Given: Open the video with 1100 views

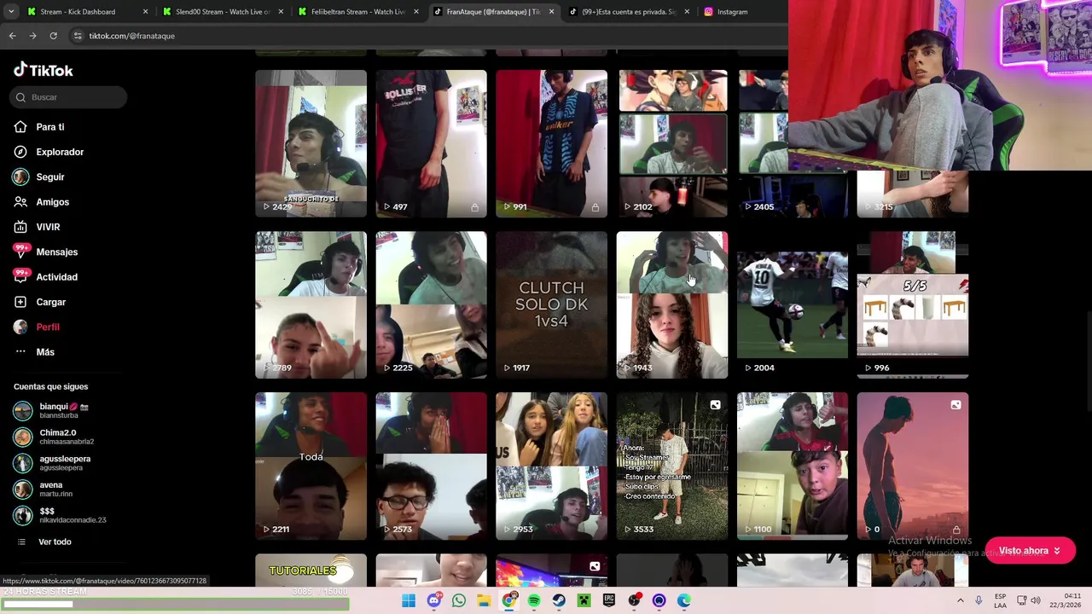Looking at the screenshot, I should 793,466.
